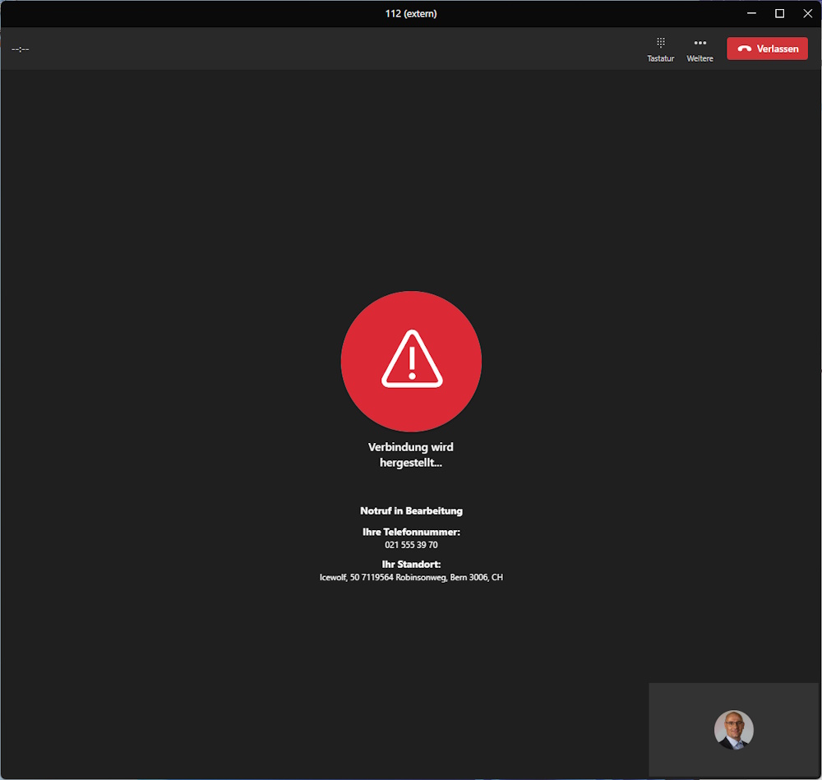The width and height of the screenshot is (822, 780).
Task: Click the Ihre Telefonnummer label
Action: 411,532
